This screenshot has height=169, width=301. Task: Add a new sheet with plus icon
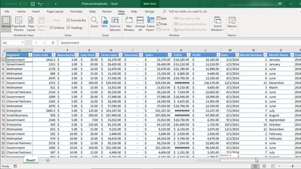(x=48, y=161)
